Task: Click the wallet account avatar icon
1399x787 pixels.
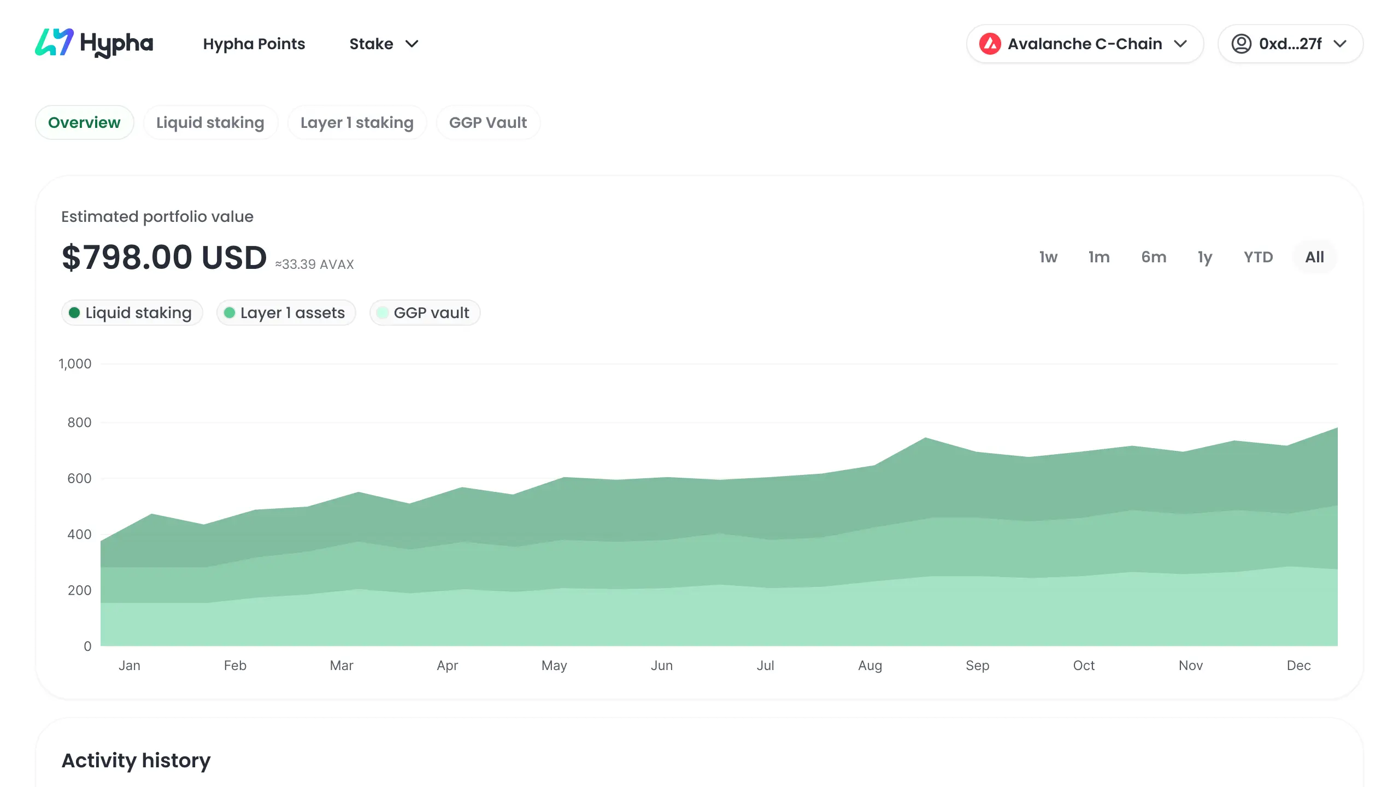Action: 1241,44
